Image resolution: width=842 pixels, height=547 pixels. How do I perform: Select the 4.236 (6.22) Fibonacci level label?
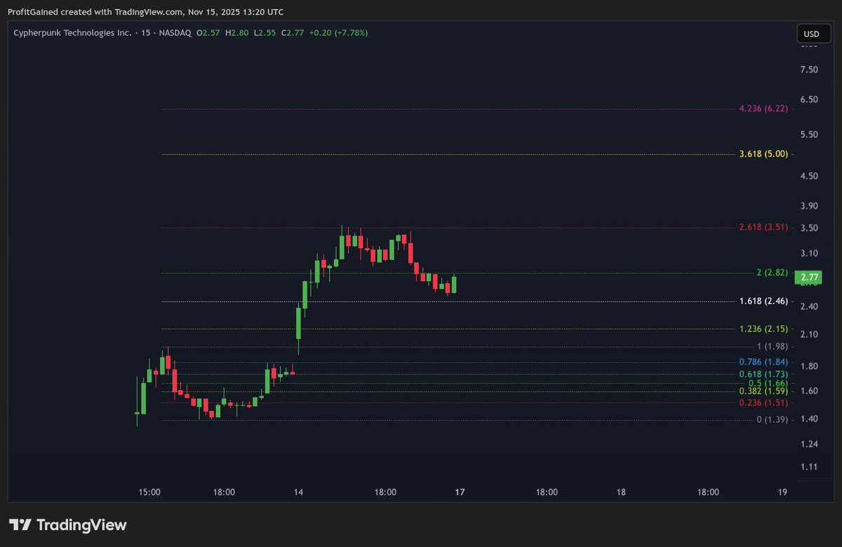click(x=763, y=109)
